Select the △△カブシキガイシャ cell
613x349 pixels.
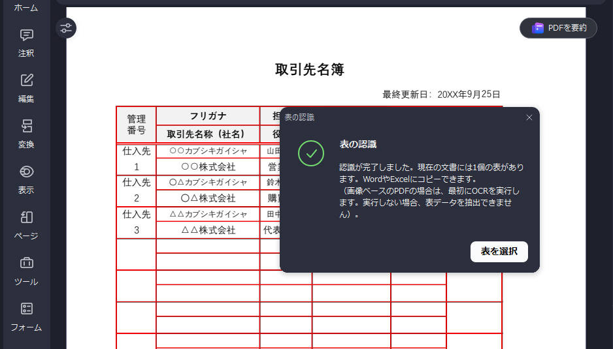point(208,215)
